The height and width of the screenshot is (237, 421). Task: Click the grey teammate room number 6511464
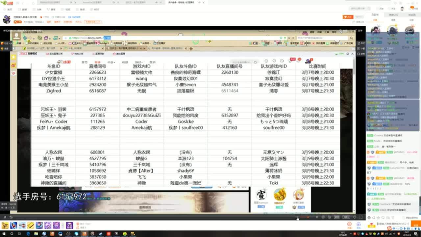point(230,91)
